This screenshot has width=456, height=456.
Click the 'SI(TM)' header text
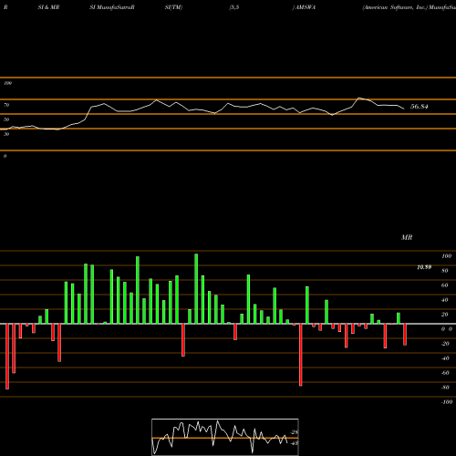click(173, 7)
